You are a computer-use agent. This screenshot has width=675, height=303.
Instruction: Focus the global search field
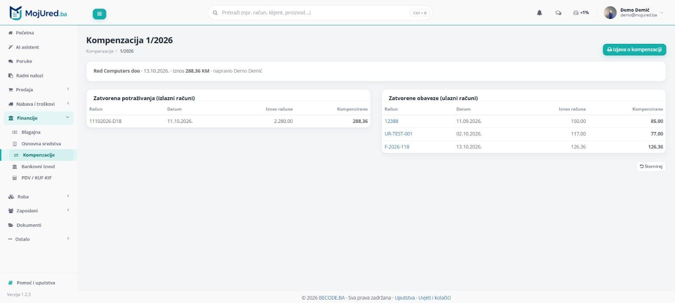point(320,13)
